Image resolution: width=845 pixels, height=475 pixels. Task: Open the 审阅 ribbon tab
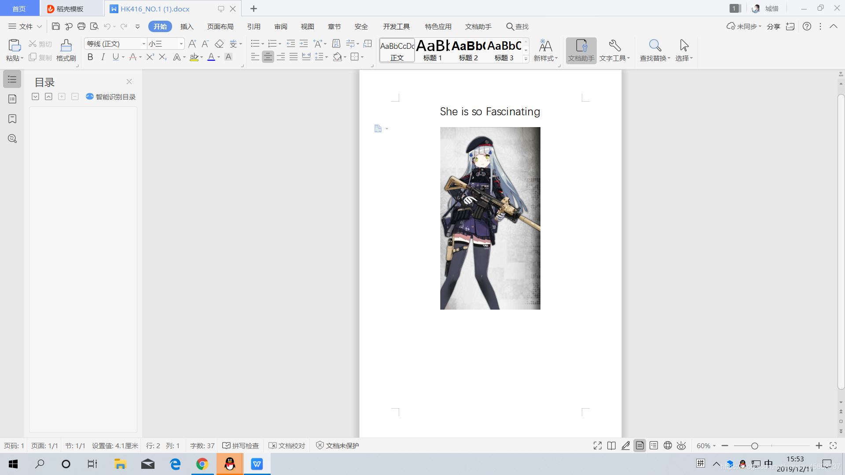[281, 26]
